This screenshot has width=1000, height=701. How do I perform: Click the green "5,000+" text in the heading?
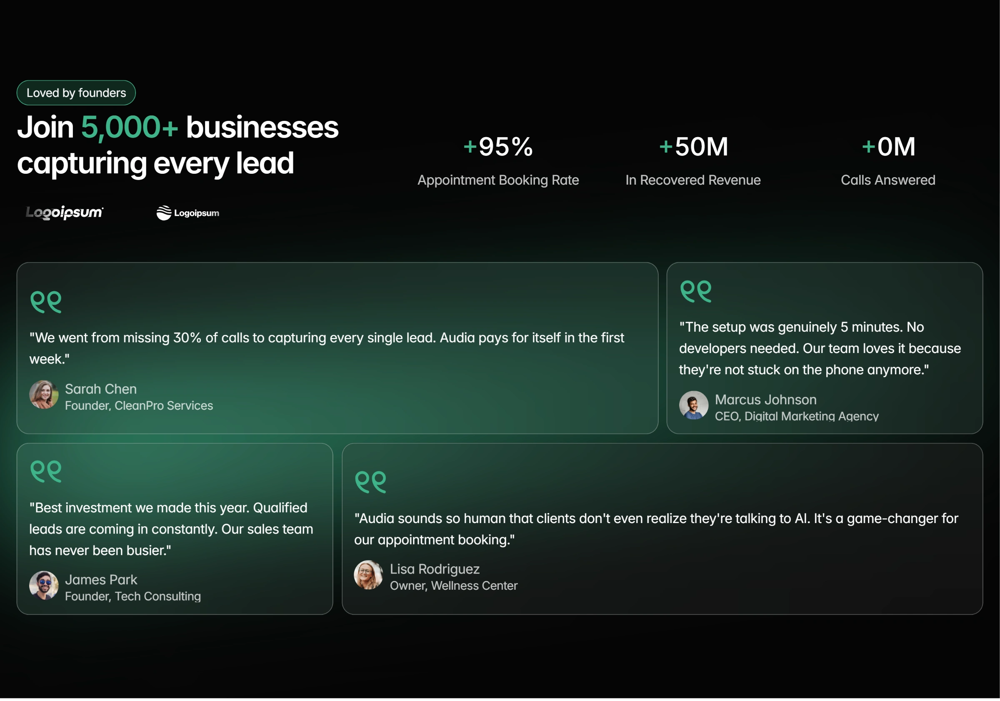[129, 127]
